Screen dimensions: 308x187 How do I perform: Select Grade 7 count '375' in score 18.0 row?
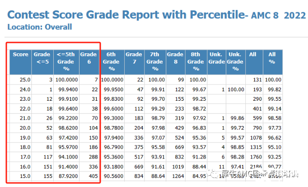pyautogui.click(x=139, y=147)
